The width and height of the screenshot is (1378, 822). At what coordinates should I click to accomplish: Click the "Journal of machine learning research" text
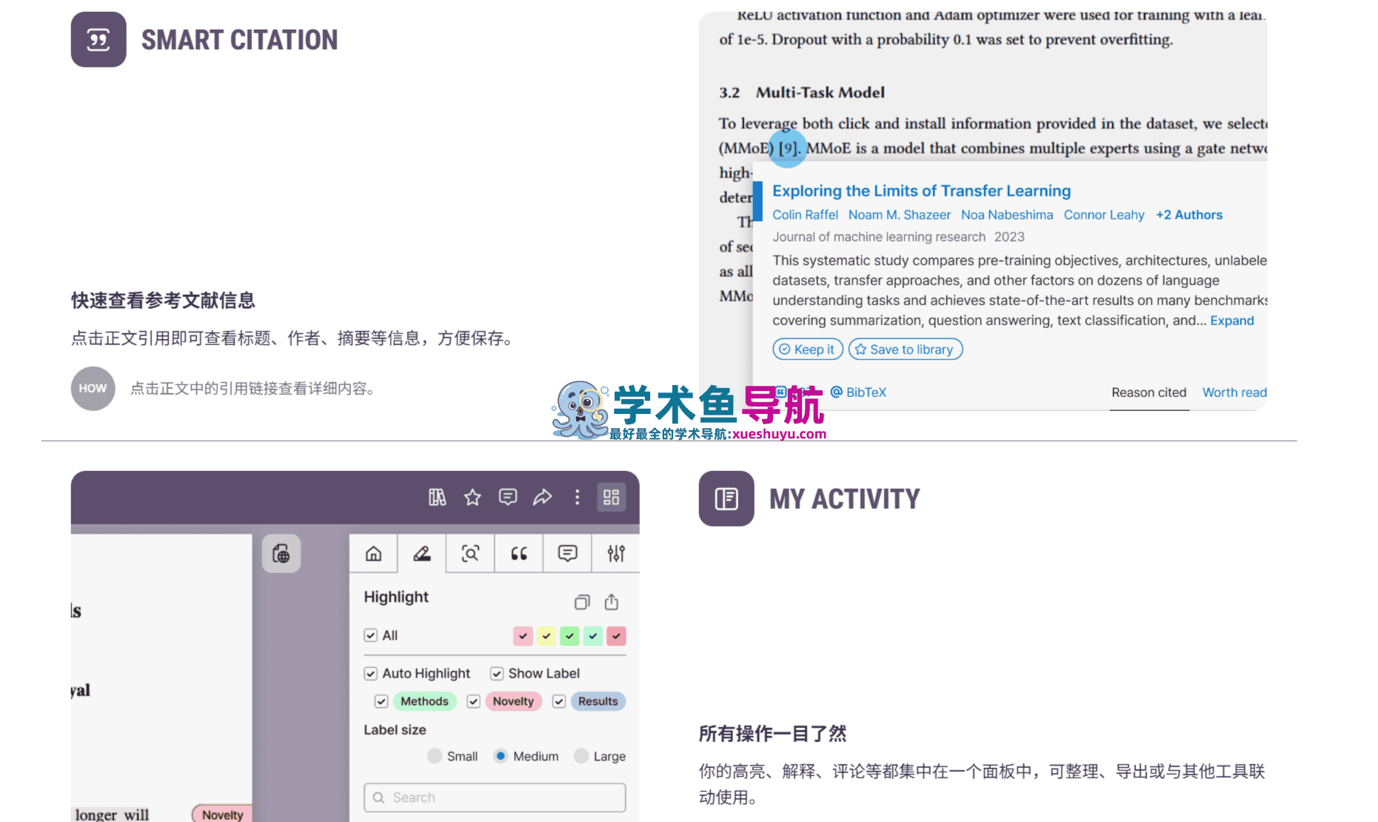coord(879,237)
